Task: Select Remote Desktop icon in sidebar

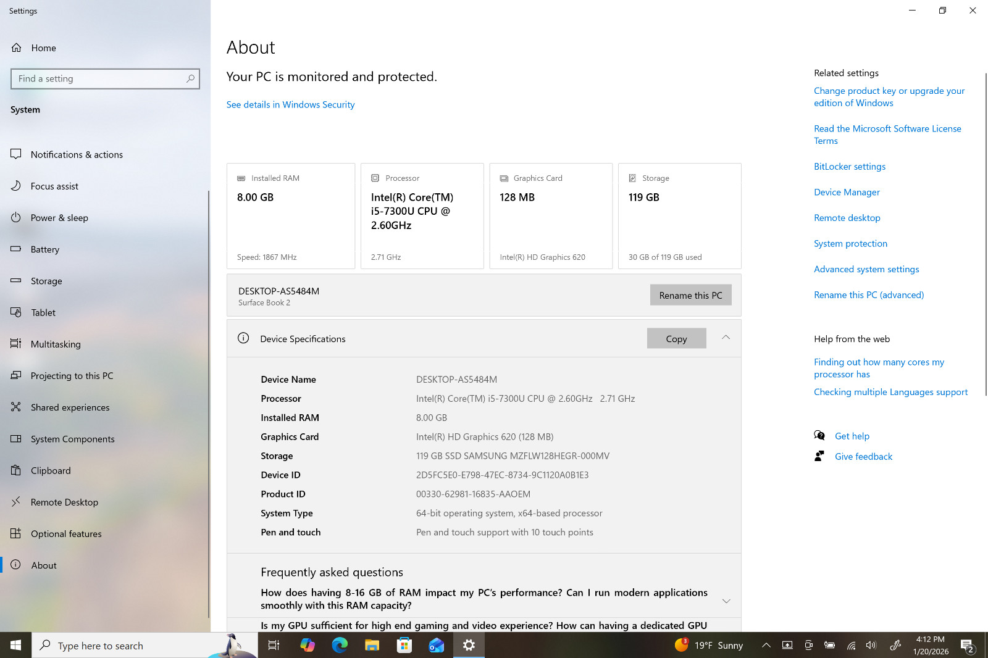Action: pyautogui.click(x=16, y=501)
